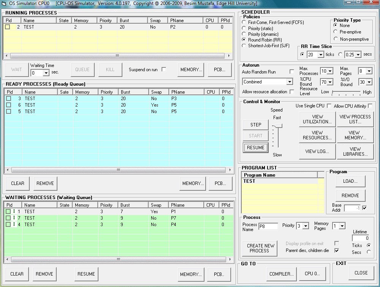380x287 pixels.
Task: Open VIEW LIBRARIES window
Action: tap(355, 151)
